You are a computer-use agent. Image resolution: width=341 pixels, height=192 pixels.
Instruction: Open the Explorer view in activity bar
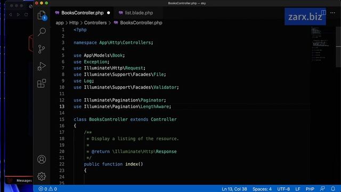click(42, 15)
